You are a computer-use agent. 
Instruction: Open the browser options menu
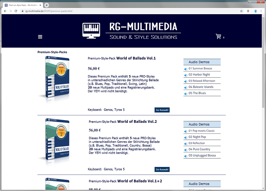click(261, 11)
